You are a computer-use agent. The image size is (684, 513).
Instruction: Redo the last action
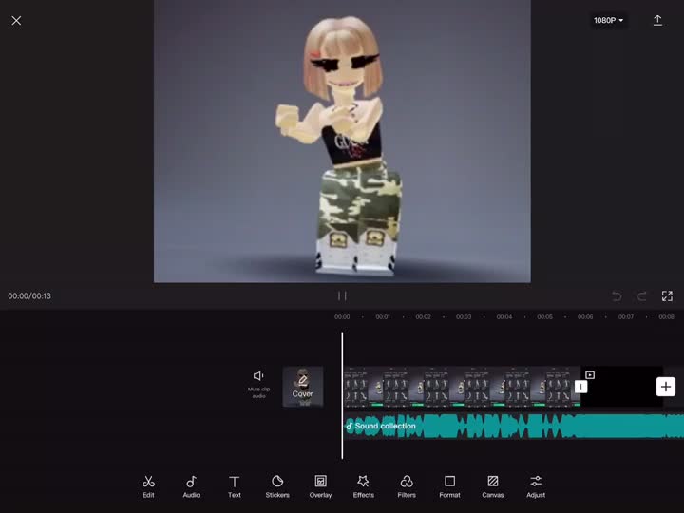(641, 296)
